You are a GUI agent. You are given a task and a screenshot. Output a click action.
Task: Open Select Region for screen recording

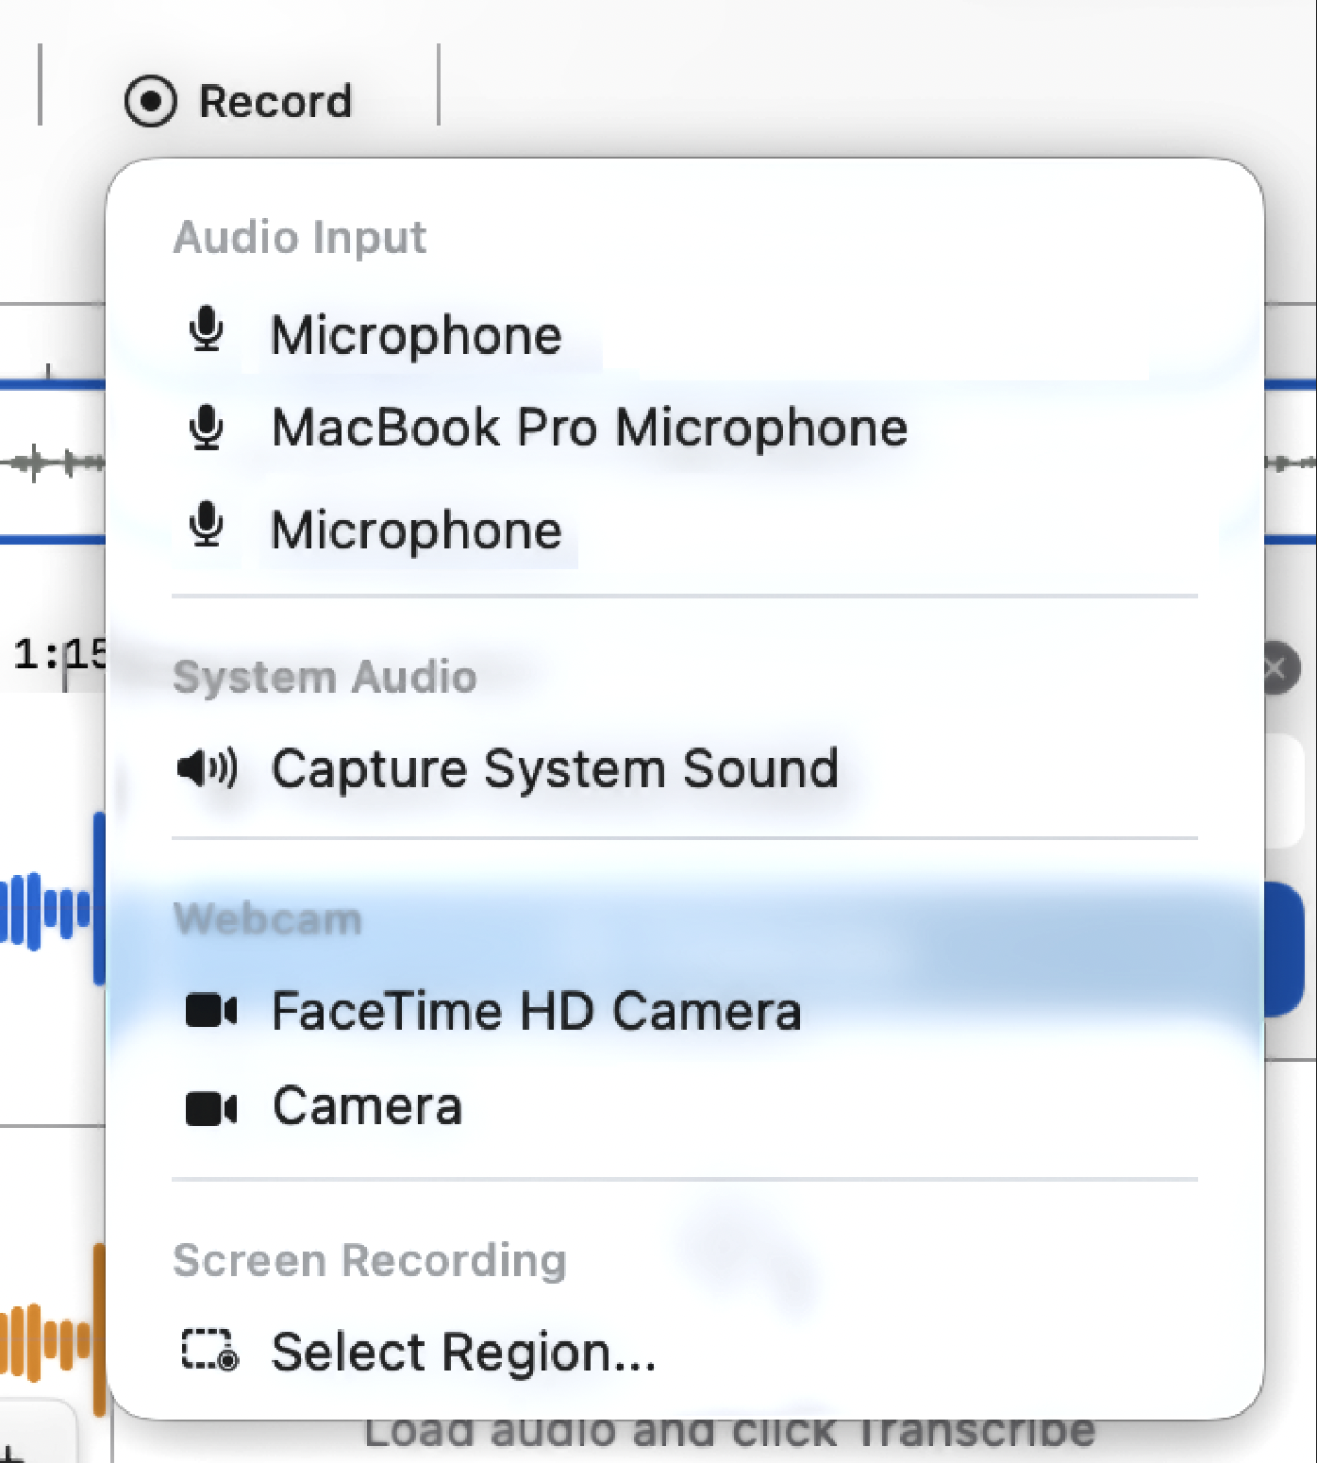[464, 1352]
